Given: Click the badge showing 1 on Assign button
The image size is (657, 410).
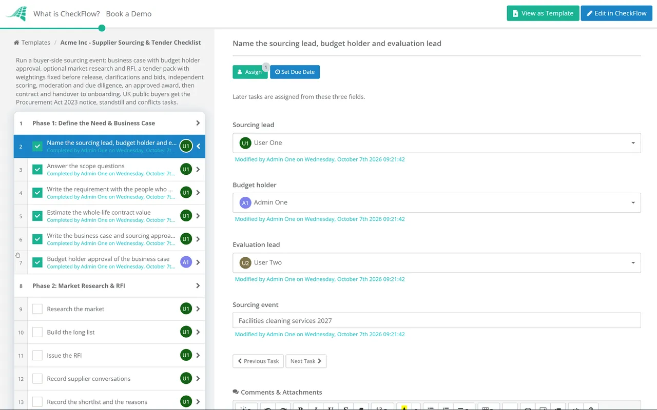Looking at the screenshot, I should pos(265,67).
